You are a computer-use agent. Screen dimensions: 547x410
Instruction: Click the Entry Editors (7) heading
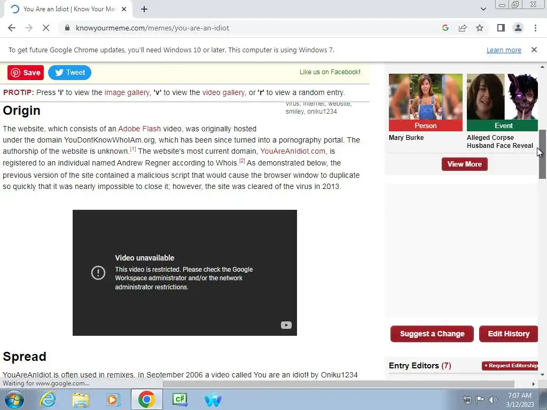[420, 366]
